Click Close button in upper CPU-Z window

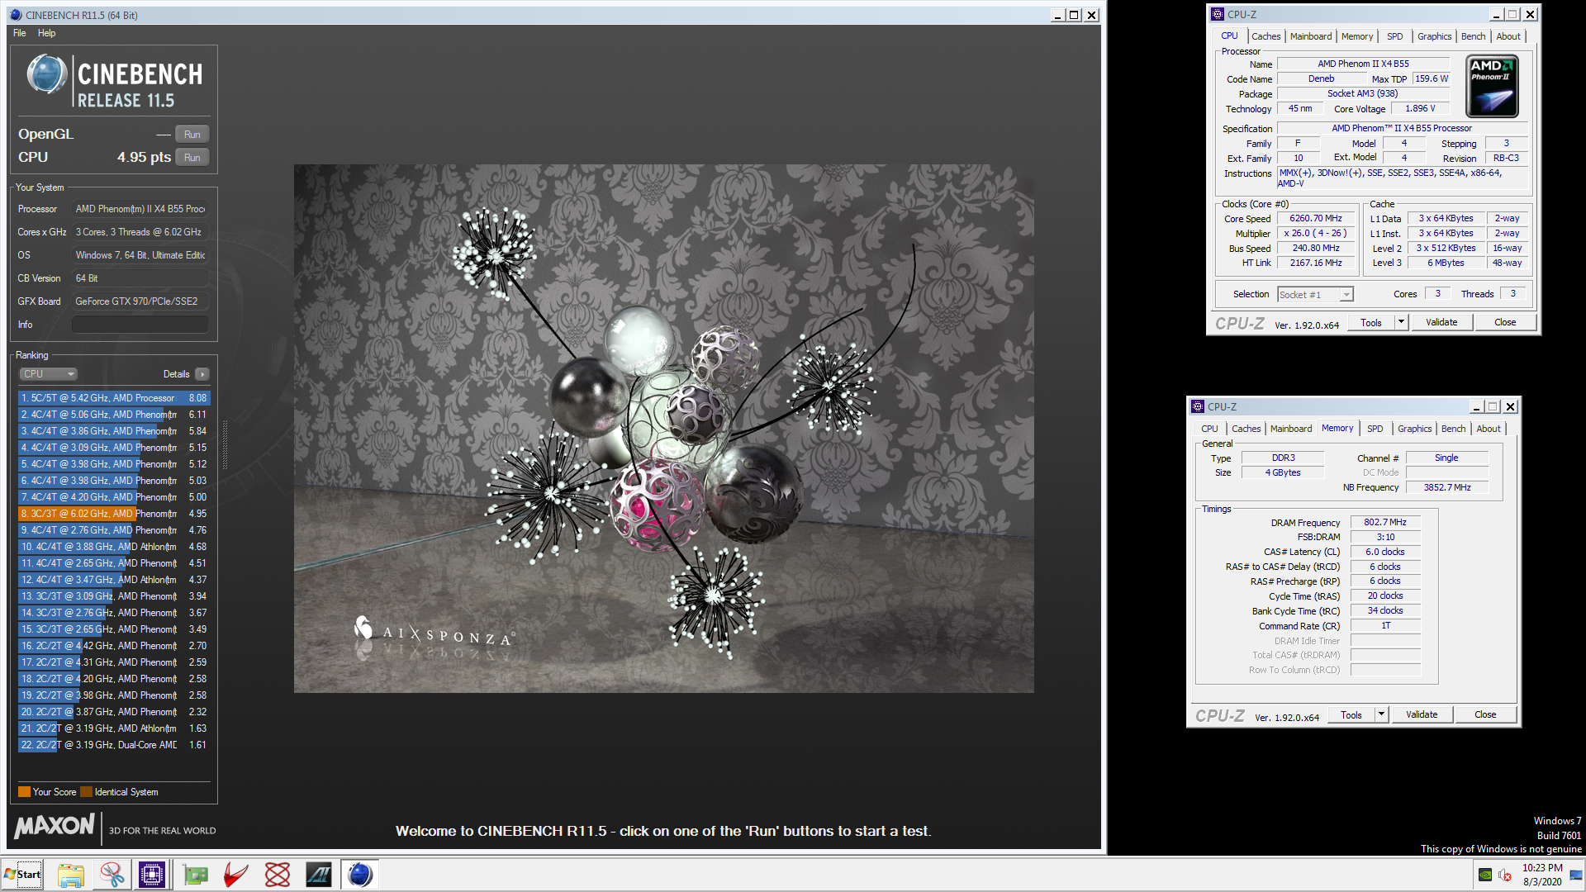pos(1505,322)
